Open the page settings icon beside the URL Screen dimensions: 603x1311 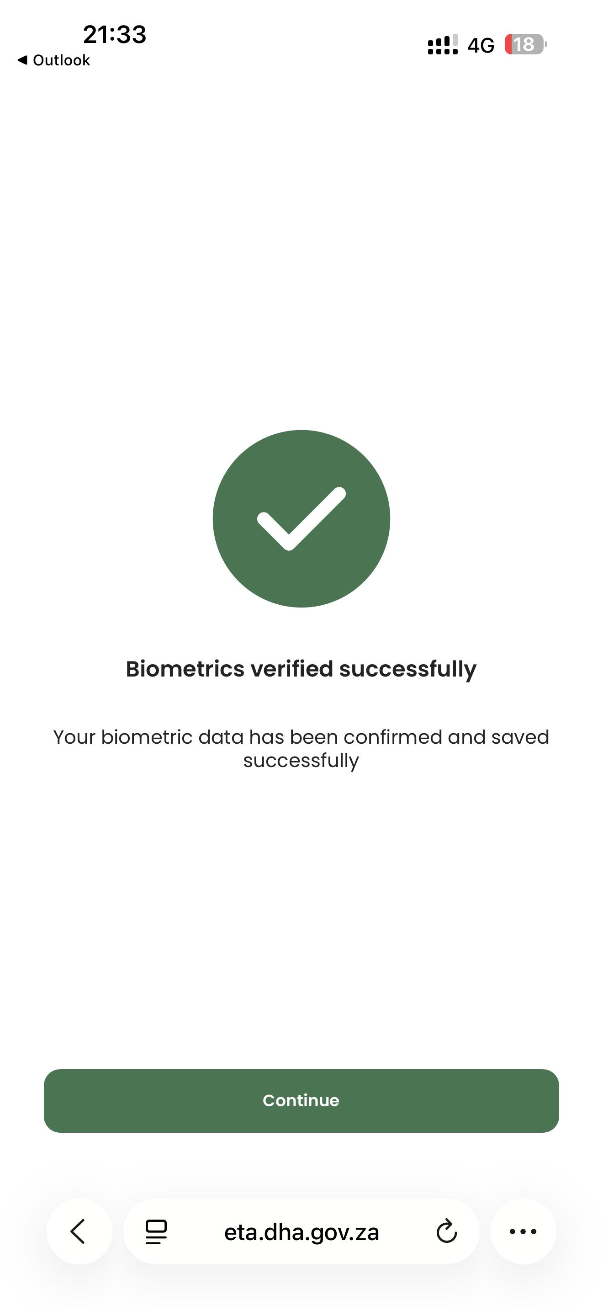point(156,1231)
